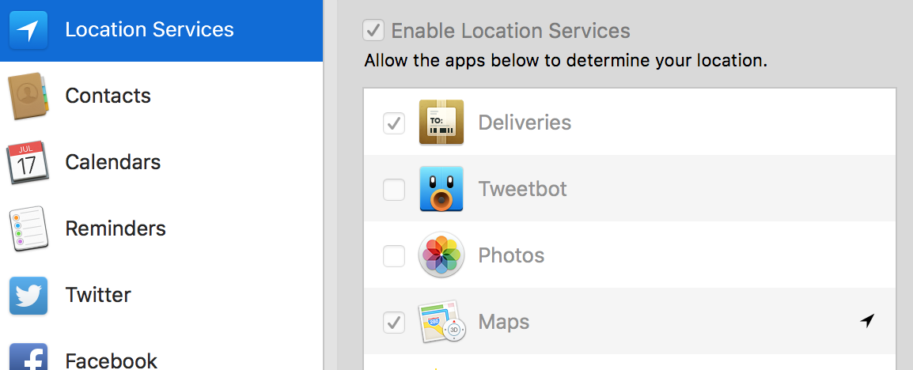Open the Calendars privacy category

tap(161, 162)
